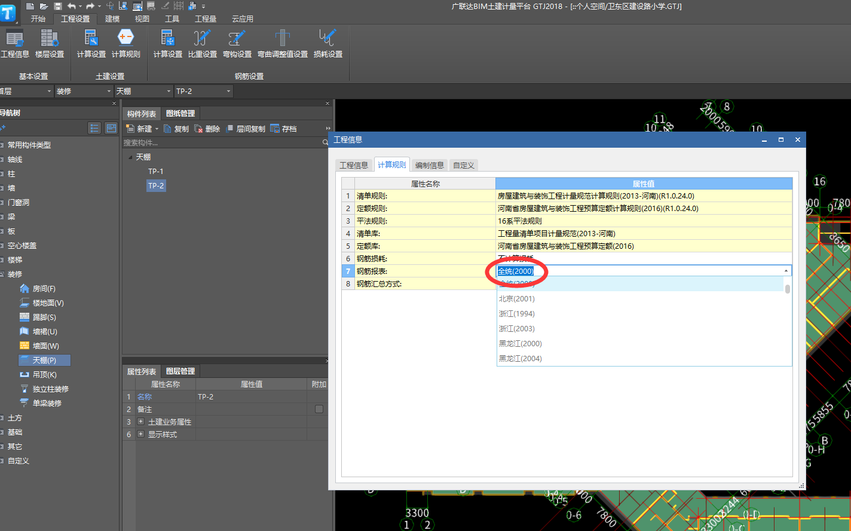Click the new file icon in quick access bar
851x531 pixels.
click(x=30, y=6)
